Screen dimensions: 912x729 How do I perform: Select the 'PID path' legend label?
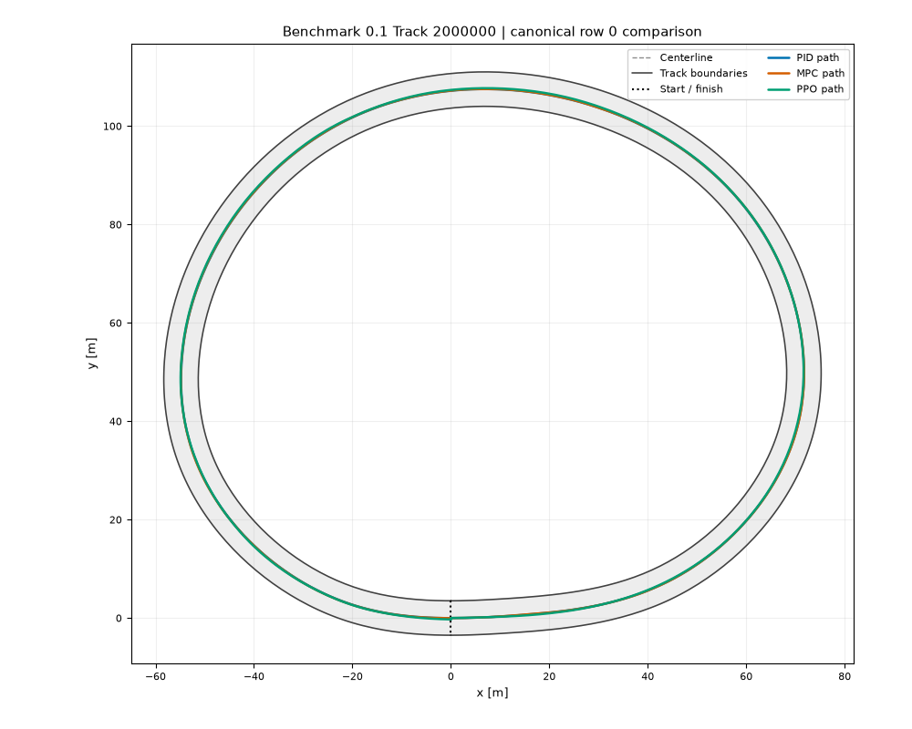coord(818,57)
